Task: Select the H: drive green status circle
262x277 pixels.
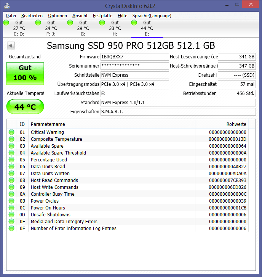Action: click(102, 23)
